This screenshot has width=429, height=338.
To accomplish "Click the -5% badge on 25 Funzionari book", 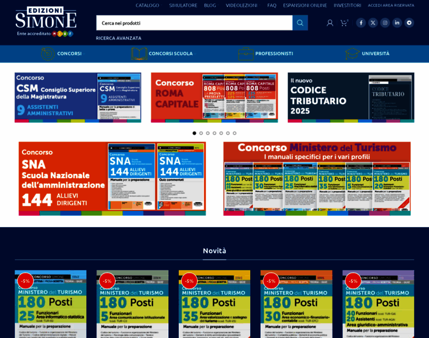I will point(25,281).
